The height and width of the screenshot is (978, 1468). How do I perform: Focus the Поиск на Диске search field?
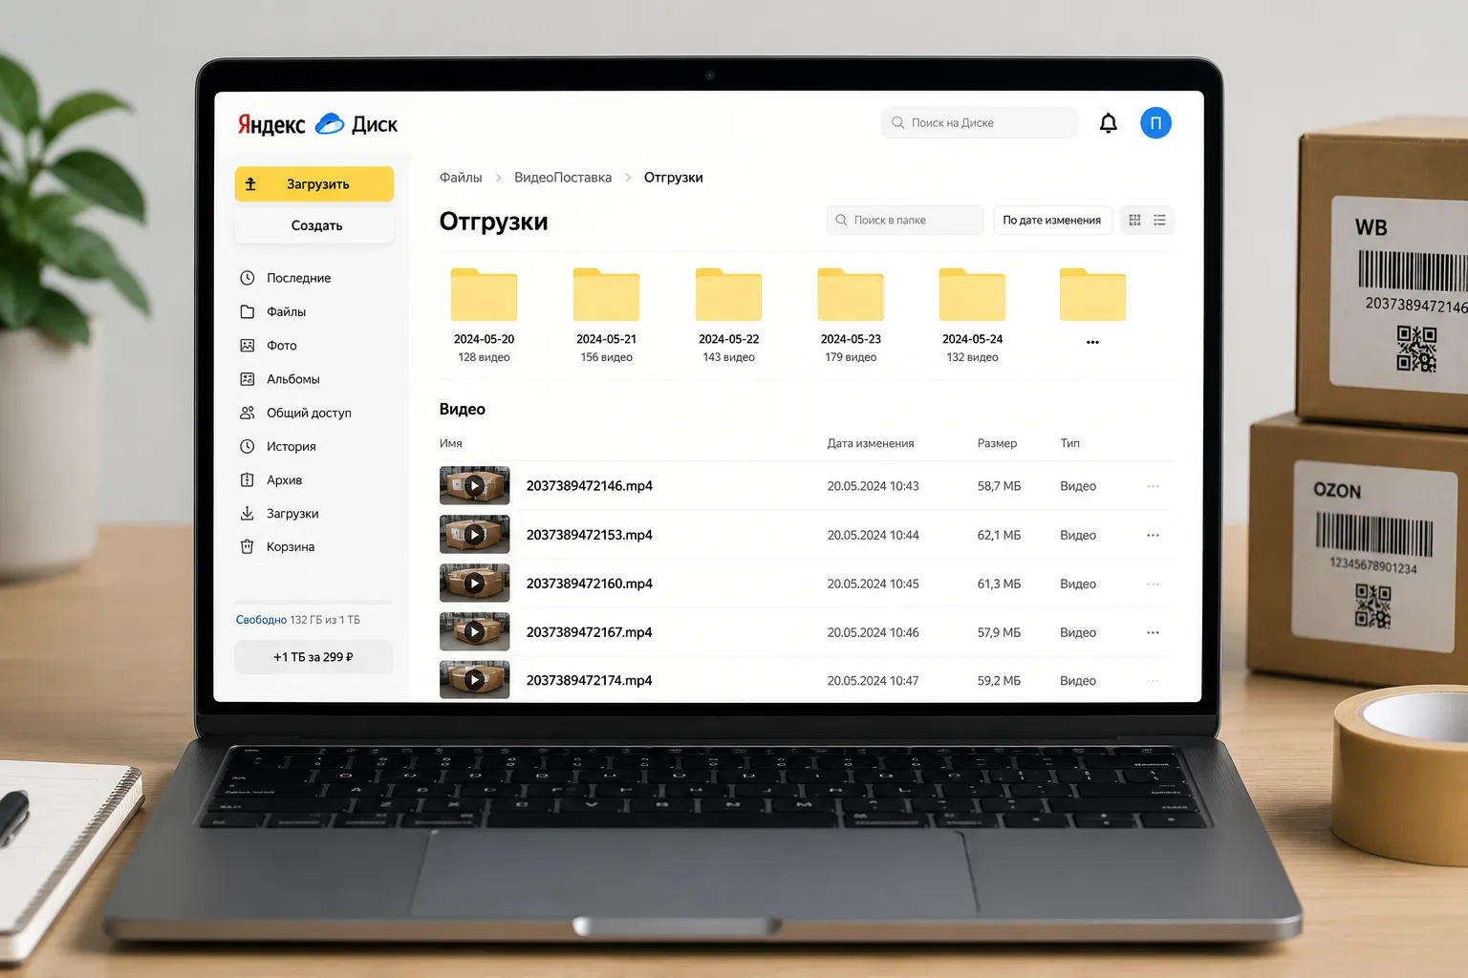(x=980, y=122)
